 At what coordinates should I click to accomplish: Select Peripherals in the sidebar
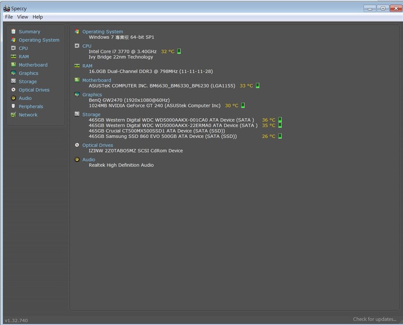point(31,106)
